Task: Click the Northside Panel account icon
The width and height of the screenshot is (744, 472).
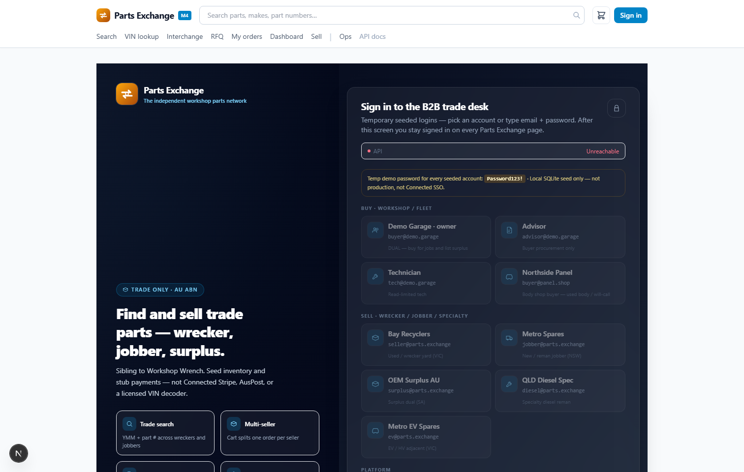Action: click(x=509, y=276)
